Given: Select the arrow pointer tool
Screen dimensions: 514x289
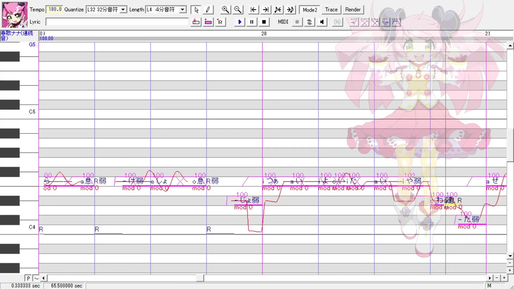Looking at the screenshot, I should point(196,10).
